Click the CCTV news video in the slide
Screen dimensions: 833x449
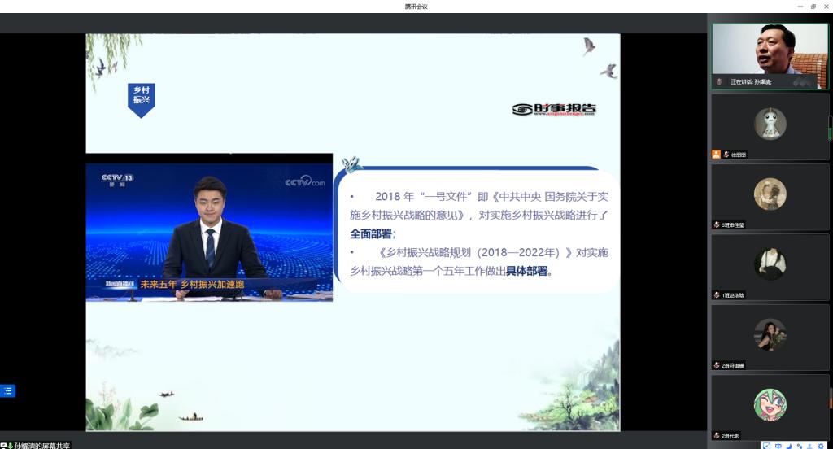pos(209,227)
